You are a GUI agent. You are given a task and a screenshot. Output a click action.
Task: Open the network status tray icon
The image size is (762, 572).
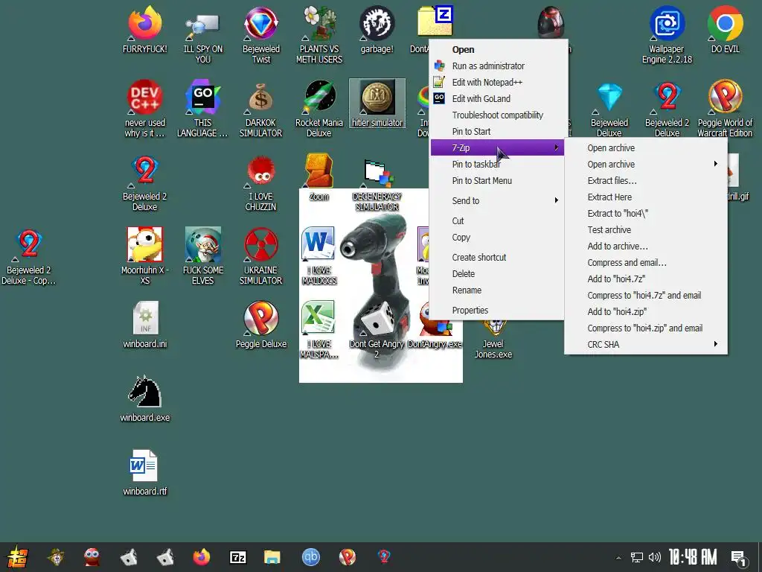(x=637, y=557)
